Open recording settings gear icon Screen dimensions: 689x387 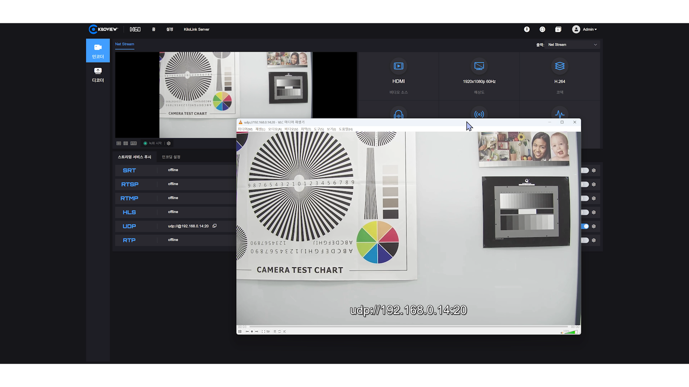pyautogui.click(x=169, y=143)
